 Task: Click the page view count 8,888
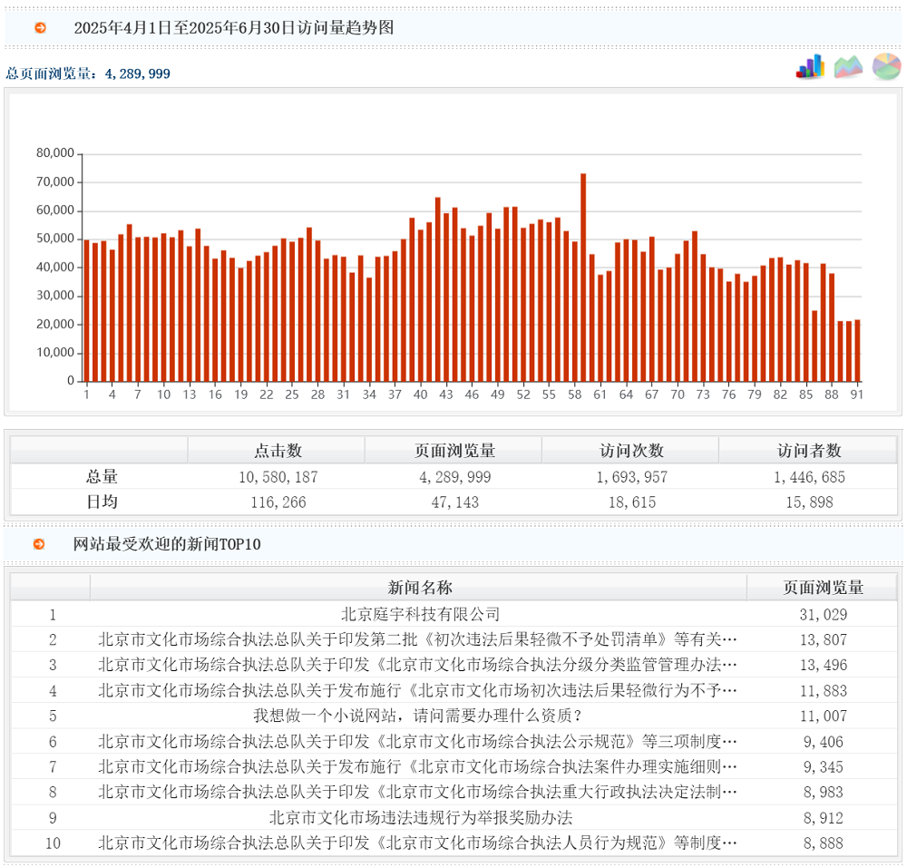point(824,843)
